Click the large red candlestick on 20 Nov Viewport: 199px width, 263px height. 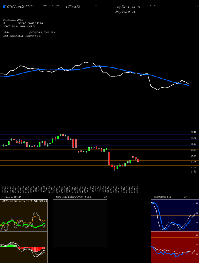pyautogui.click(x=109, y=158)
